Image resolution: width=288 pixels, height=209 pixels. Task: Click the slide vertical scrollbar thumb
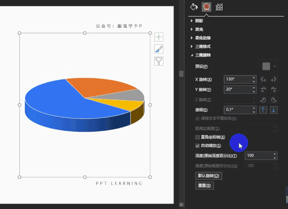181,73
